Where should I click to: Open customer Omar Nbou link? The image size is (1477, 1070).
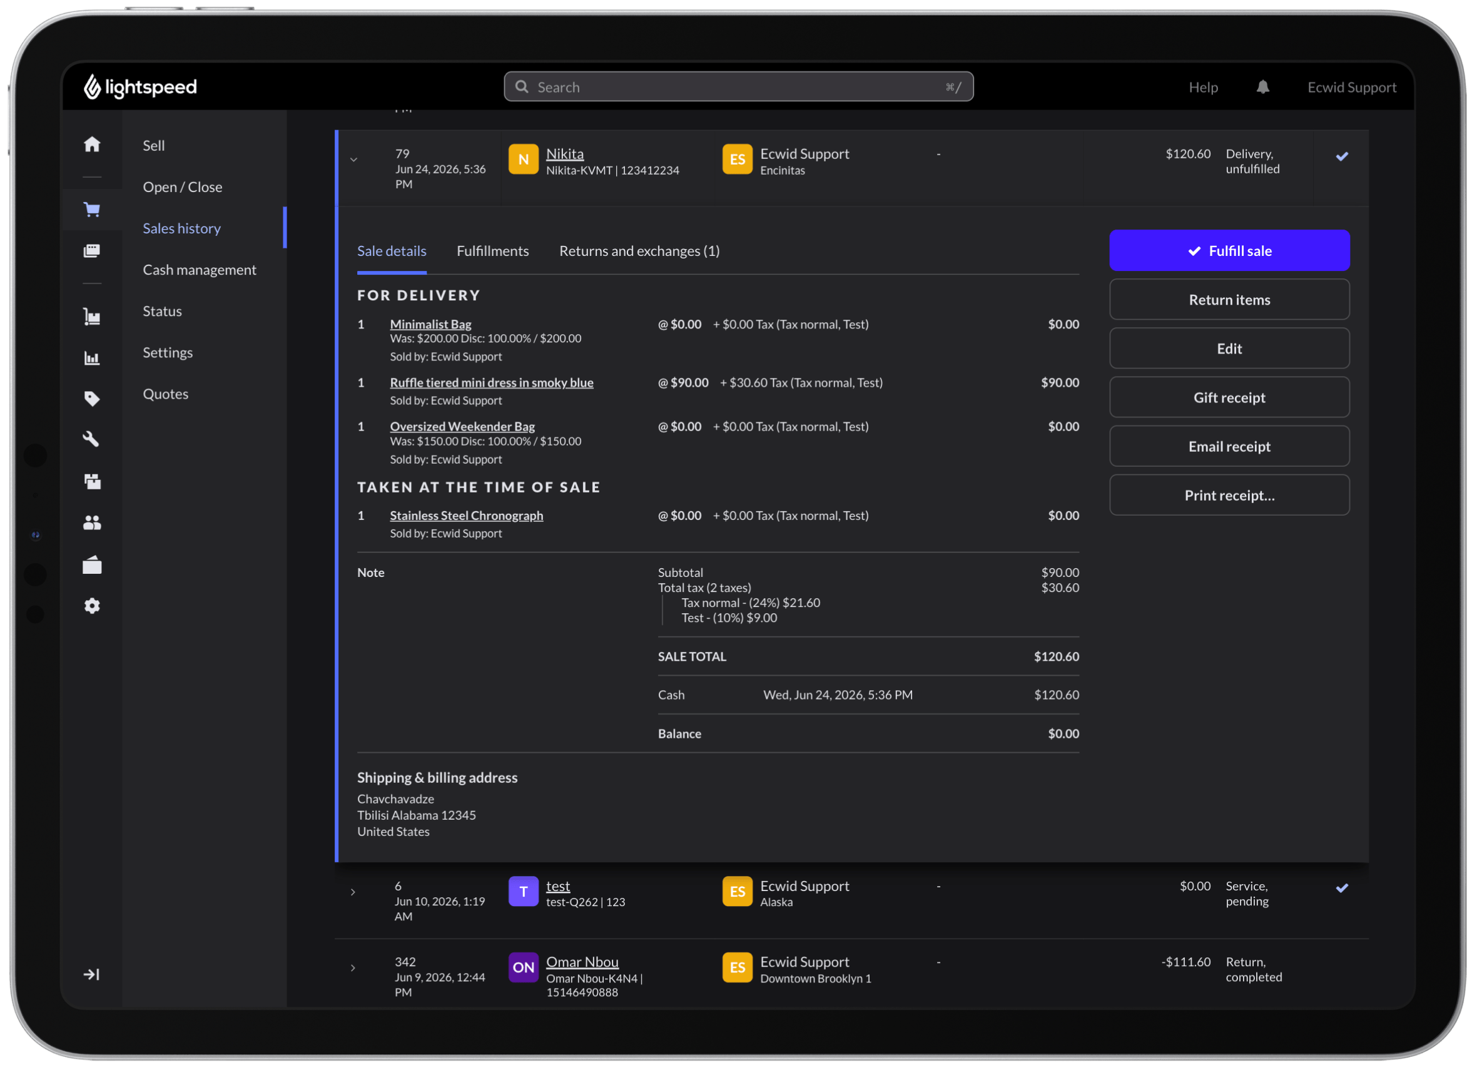[583, 962]
